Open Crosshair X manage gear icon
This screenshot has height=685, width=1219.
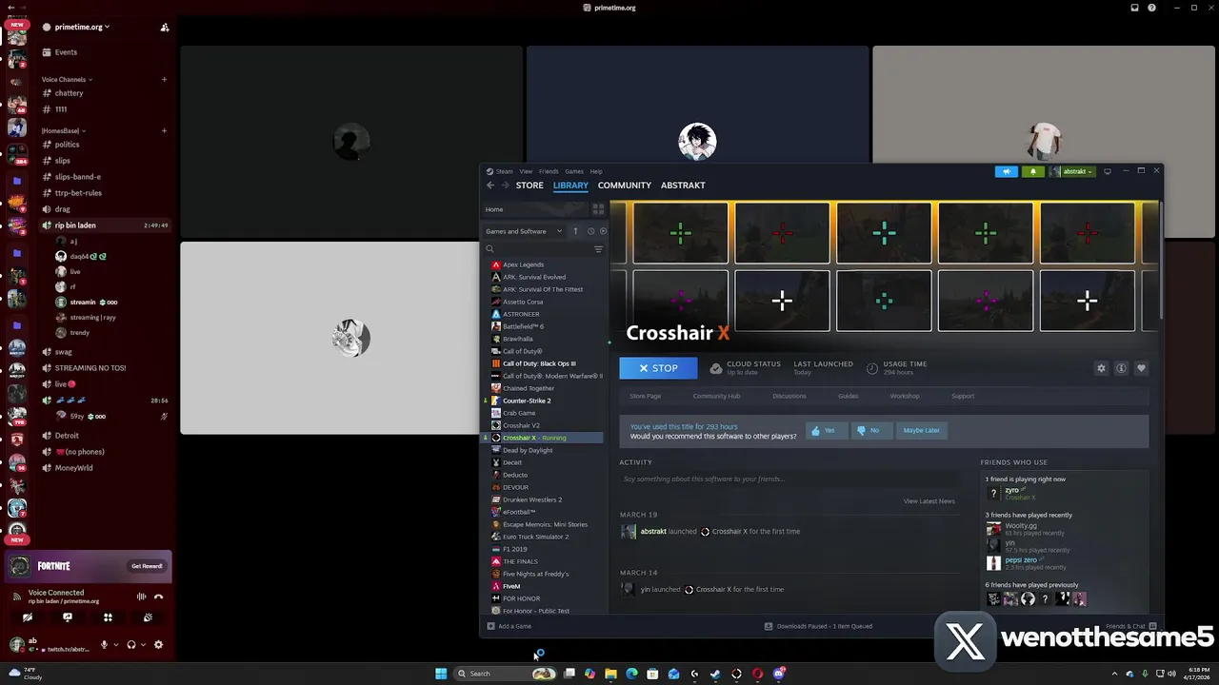coord(1101,368)
